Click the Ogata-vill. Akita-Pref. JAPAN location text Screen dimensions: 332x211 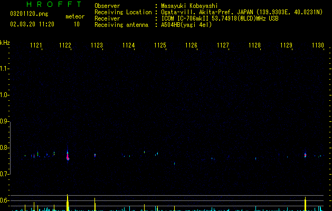(242, 12)
